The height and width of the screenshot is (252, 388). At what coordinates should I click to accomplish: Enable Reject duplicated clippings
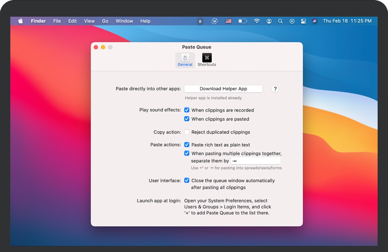coord(187,132)
